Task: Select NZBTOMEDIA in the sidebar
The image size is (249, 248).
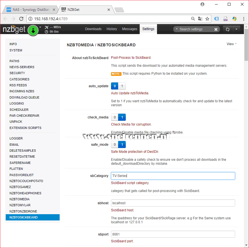Action: pos(20,199)
